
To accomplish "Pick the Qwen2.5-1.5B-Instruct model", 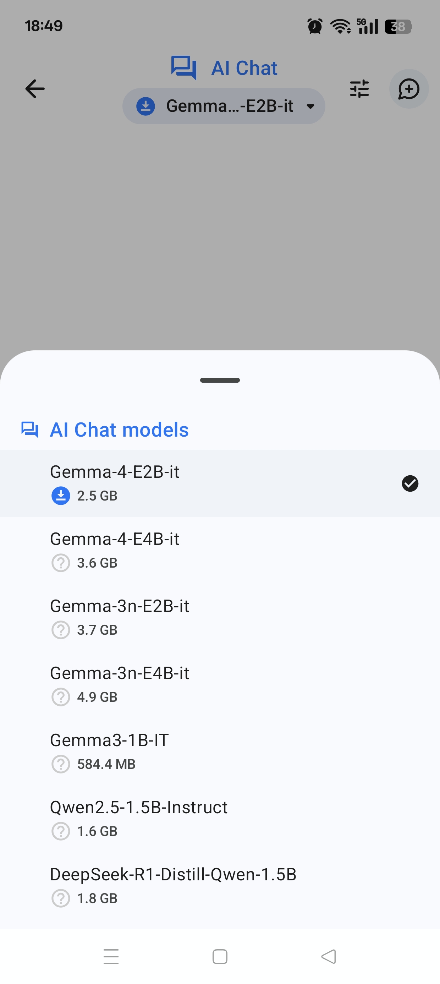I will coord(220,819).
